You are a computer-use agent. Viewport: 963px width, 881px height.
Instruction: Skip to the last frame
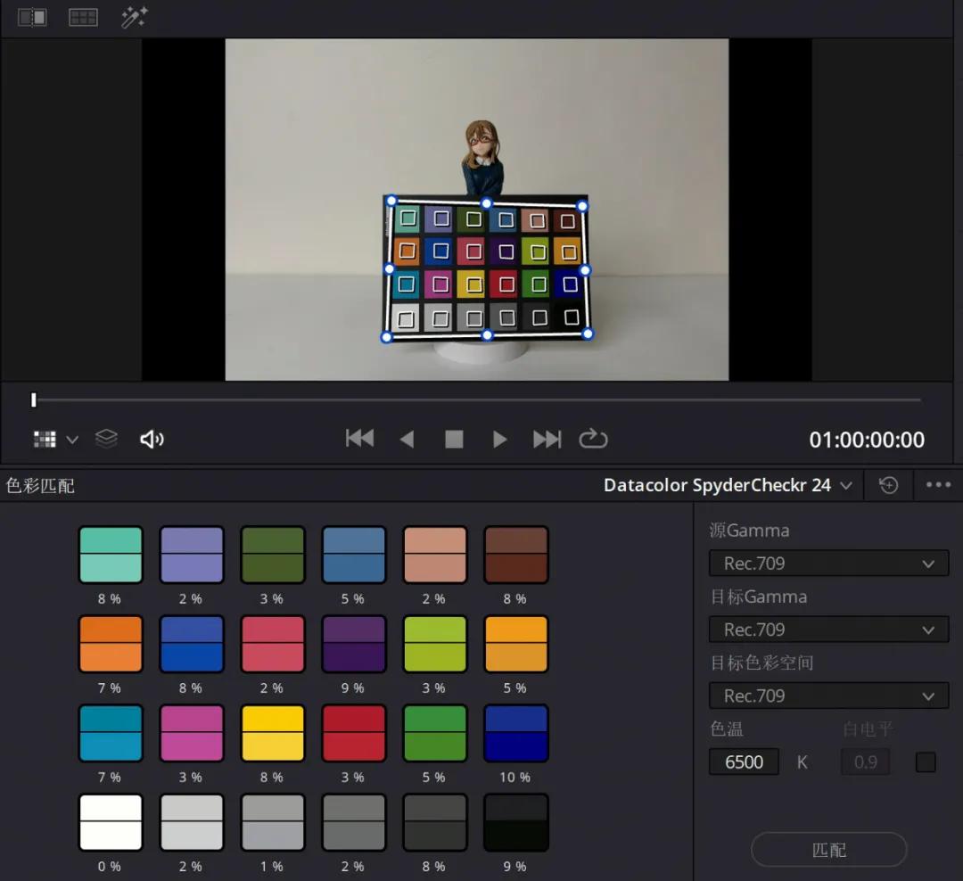coord(547,439)
